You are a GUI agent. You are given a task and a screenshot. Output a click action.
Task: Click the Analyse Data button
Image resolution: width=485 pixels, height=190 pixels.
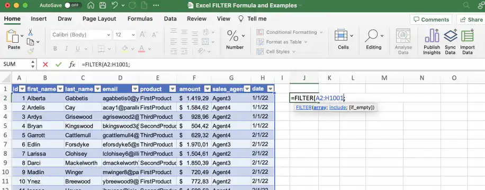403,42
